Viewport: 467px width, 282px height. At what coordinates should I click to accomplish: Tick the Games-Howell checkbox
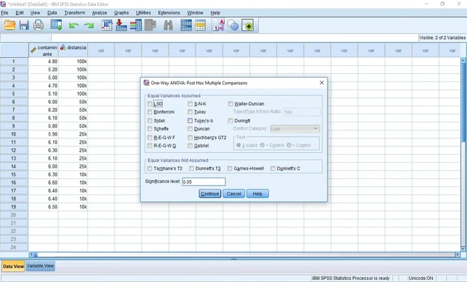(231, 169)
